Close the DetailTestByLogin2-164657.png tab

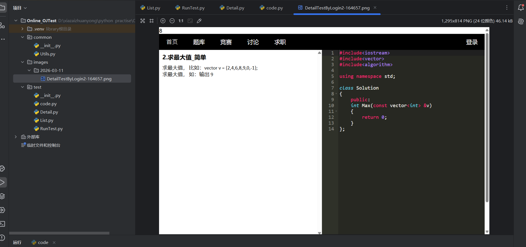click(x=375, y=8)
